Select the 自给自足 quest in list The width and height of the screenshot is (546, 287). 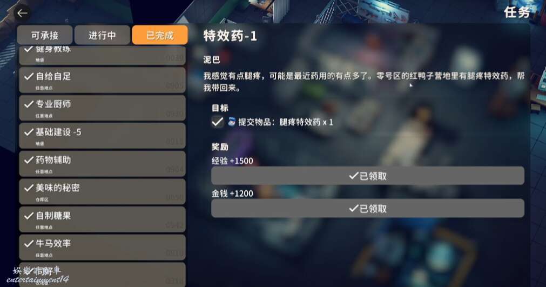pos(103,80)
